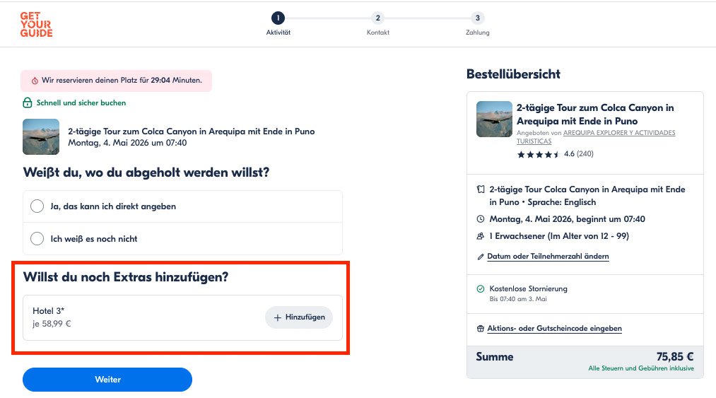Viewport: 716px width, 398px height.
Task: Click the pencil icon next to Datum ändern
Action: click(481, 257)
